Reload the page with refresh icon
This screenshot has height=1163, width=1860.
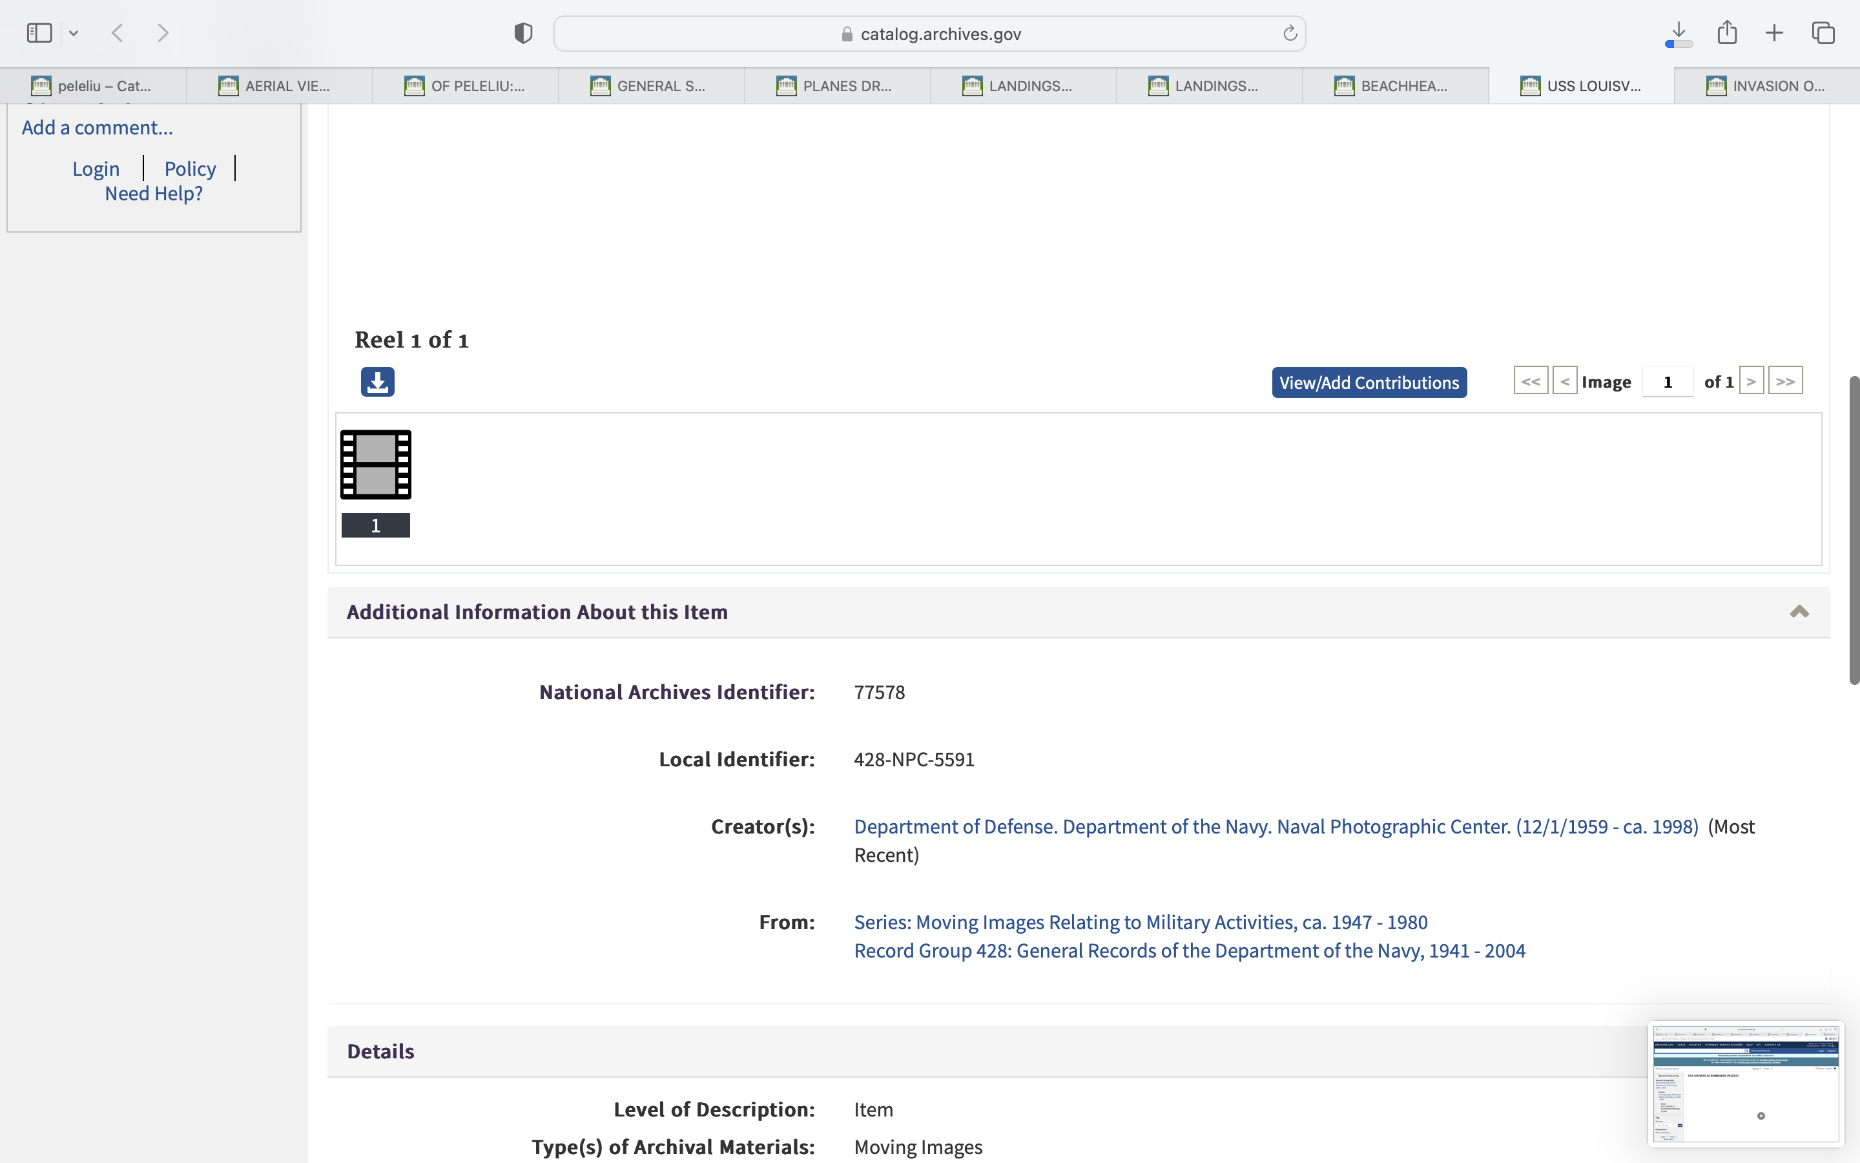1290,34
